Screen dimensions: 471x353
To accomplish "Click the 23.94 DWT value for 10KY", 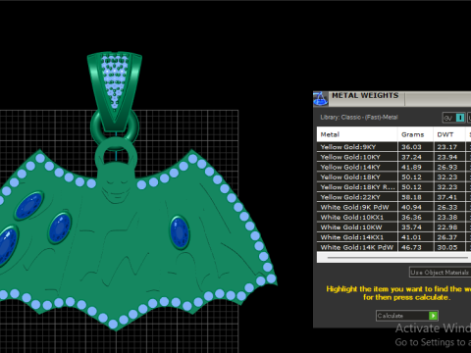I will tap(447, 157).
